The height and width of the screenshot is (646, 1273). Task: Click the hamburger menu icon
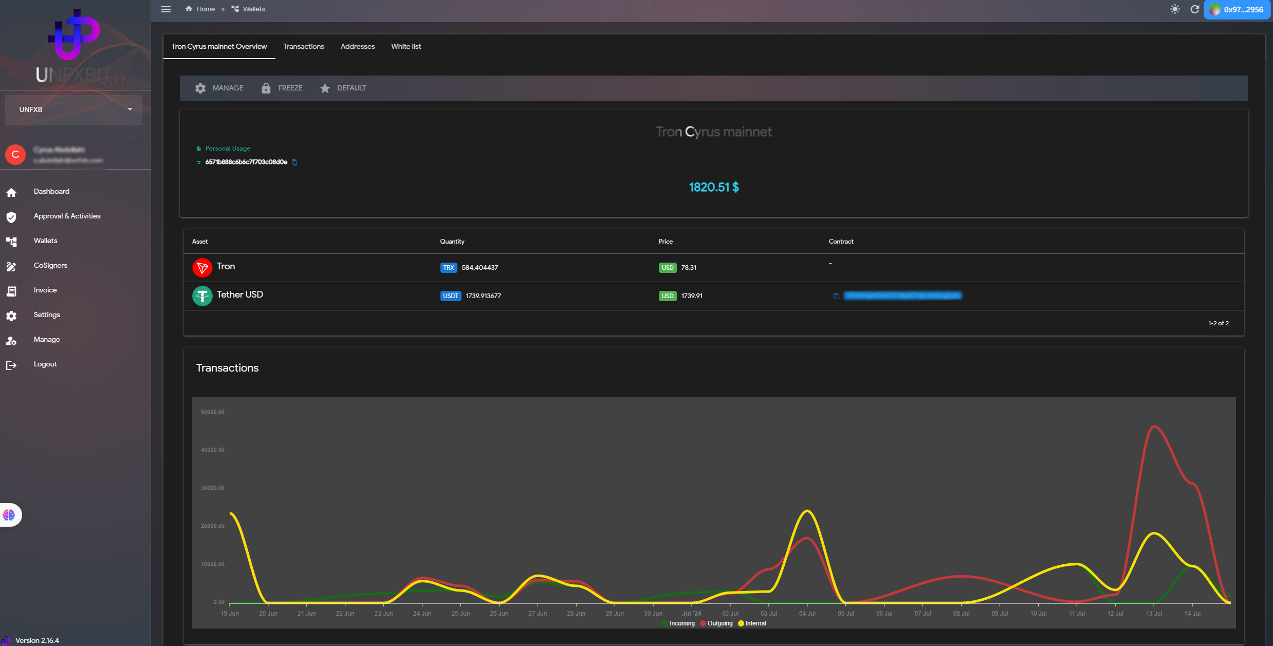coord(165,9)
